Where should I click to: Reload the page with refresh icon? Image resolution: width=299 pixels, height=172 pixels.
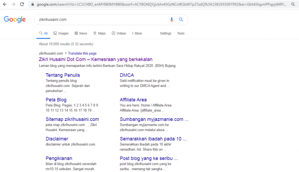[22, 4]
